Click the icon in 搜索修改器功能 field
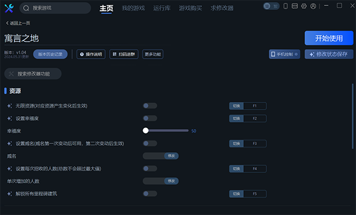356x215 pixels. point(11,74)
